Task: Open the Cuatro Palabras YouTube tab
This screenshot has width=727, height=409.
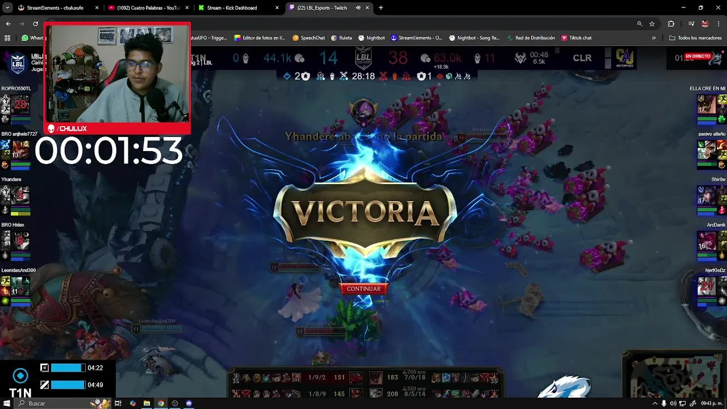Action: [148, 8]
